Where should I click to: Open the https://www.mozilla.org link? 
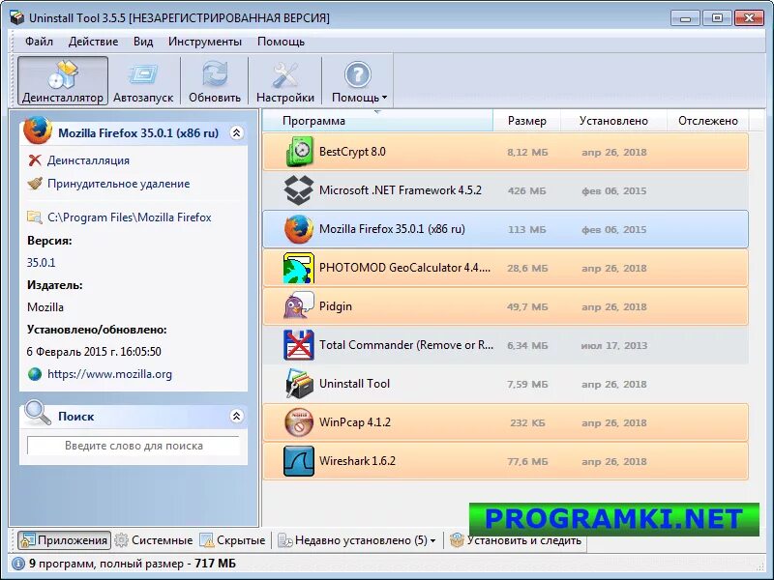click(109, 374)
